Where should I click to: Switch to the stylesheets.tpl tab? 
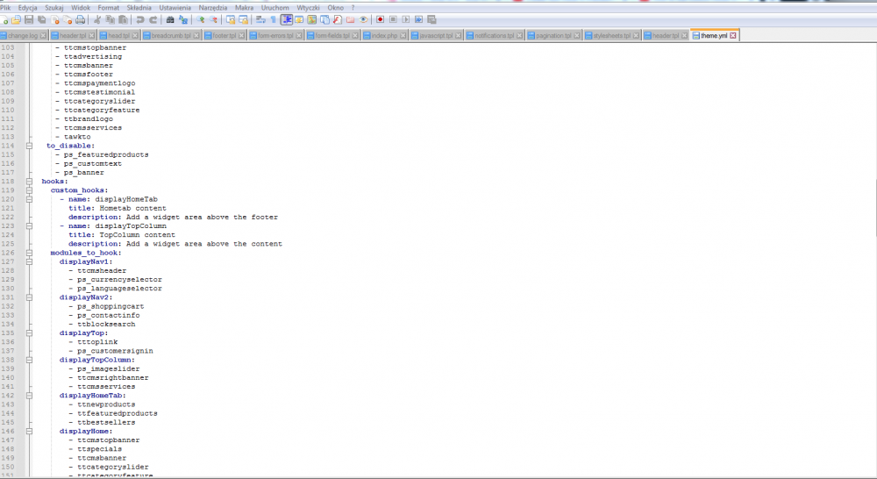point(611,35)
